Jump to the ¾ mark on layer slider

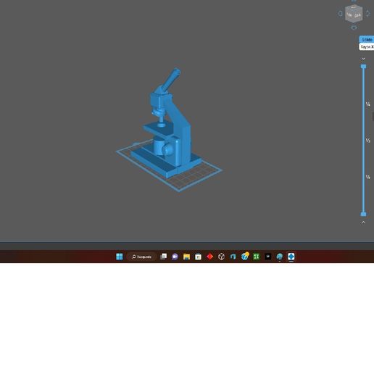[367, 177]
